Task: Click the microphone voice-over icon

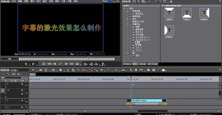Action: click(x=136, y=70)
